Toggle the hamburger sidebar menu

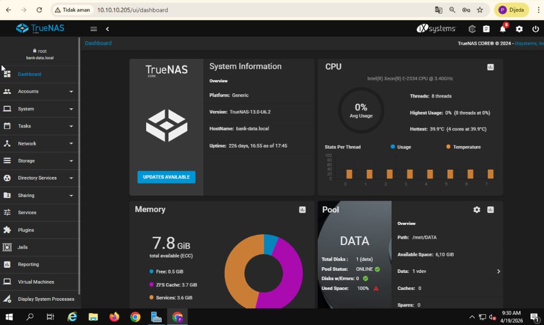(94, 29)
